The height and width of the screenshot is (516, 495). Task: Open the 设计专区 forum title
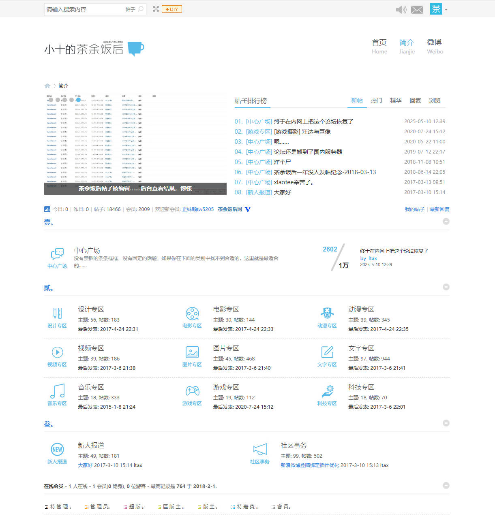click(x=91, y=309)
